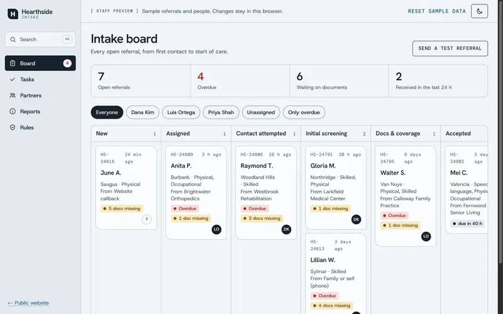Click Reset Sample Data
This screenshot has width=503, height=314.
tap(436, 11)
